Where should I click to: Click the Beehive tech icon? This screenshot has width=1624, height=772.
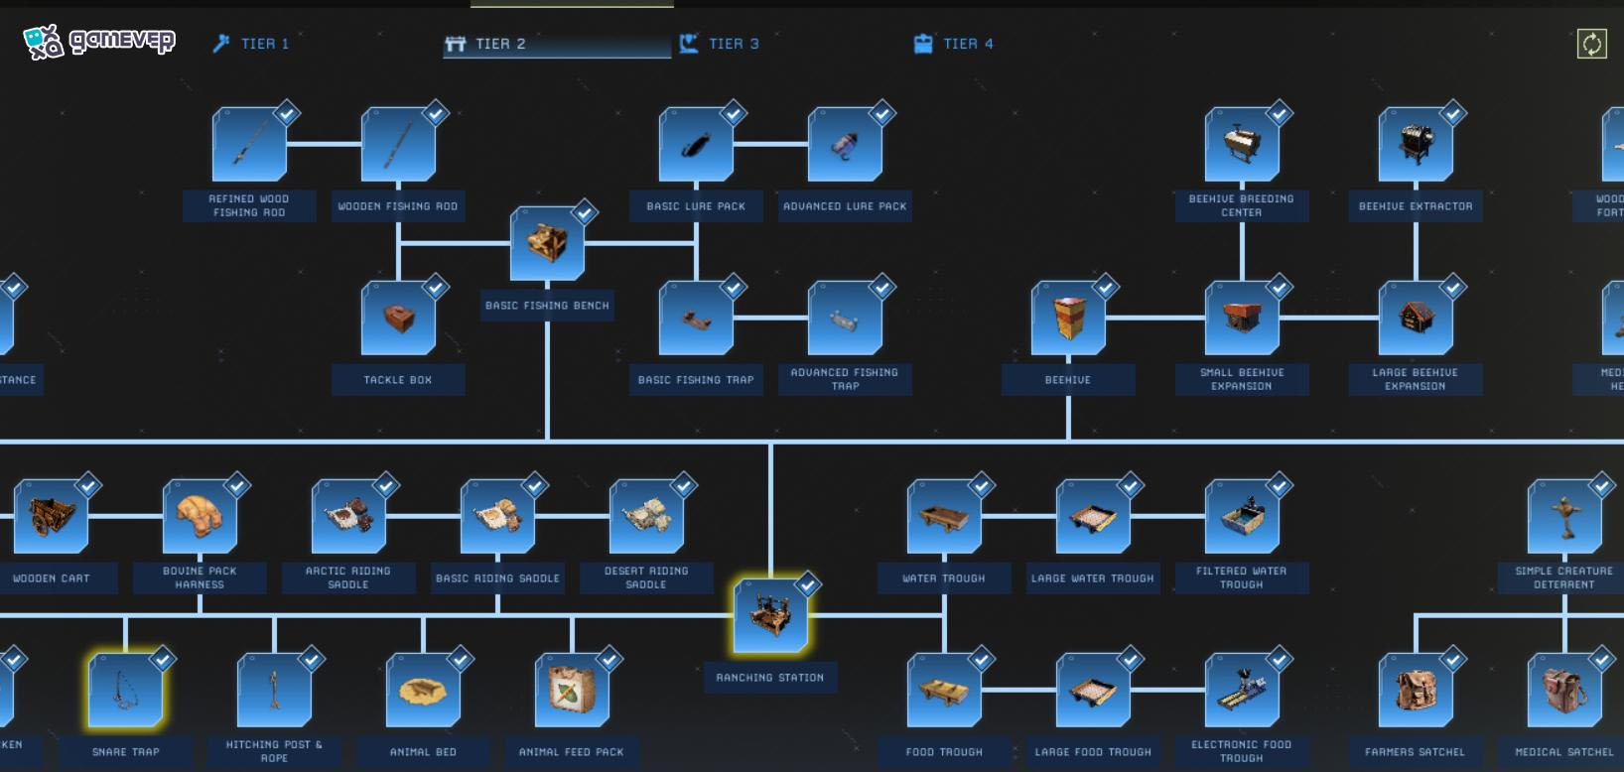pos(1068,319)
